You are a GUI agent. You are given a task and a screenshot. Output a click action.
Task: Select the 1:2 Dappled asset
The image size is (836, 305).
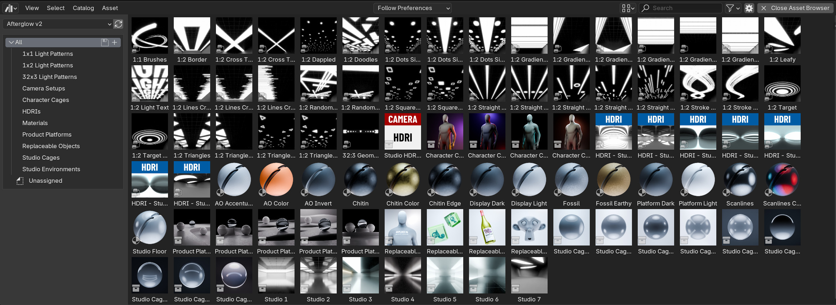click(318, 40)
